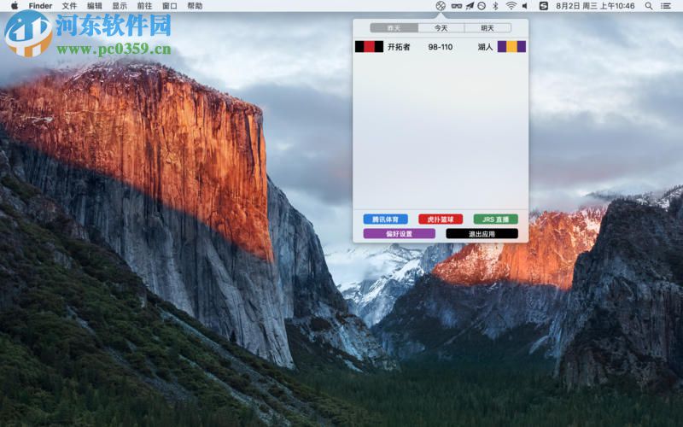
Task: Click the Lakers team color logo
Action: coord(511,47)
